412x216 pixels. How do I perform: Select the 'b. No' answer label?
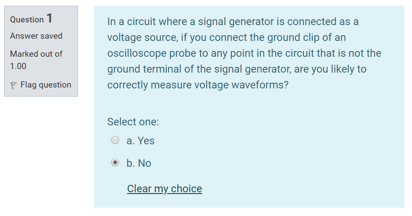tap(139, 163)
